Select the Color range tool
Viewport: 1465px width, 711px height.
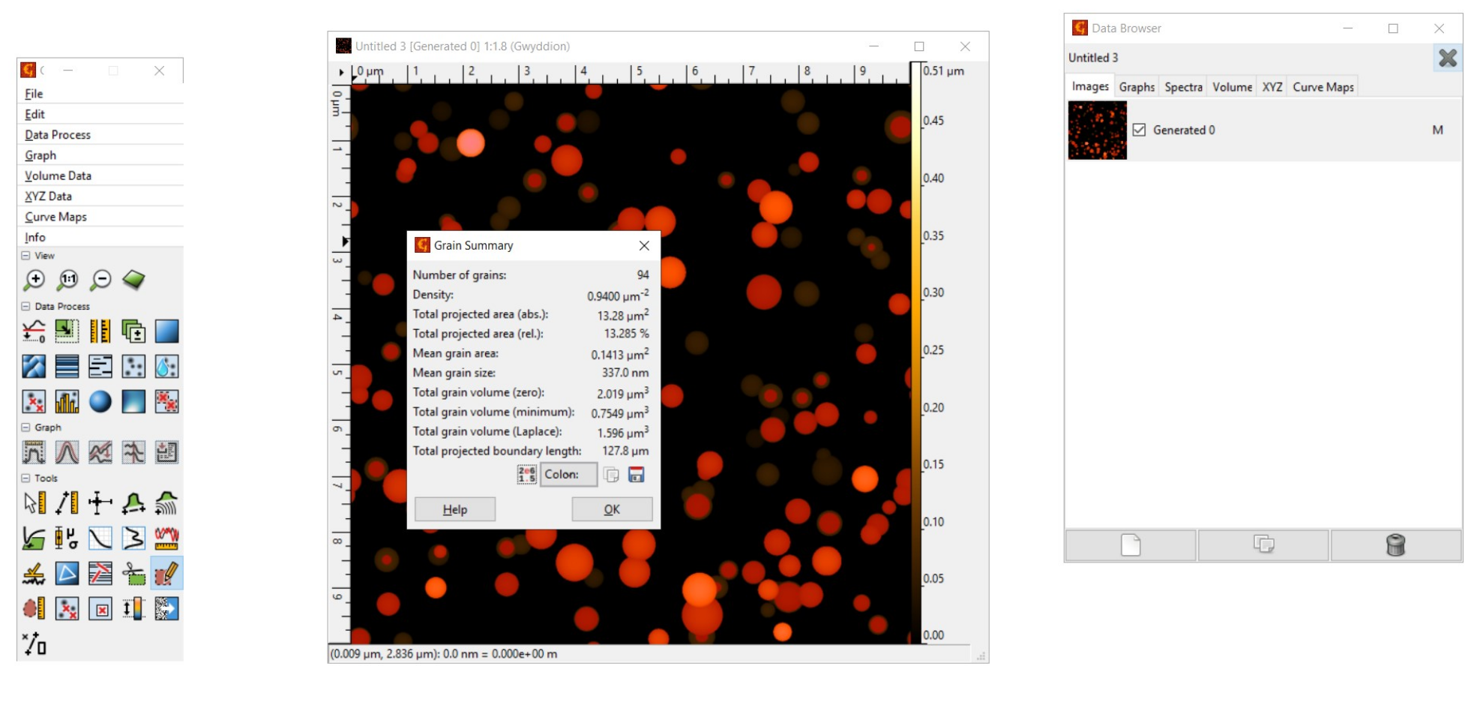133,608
